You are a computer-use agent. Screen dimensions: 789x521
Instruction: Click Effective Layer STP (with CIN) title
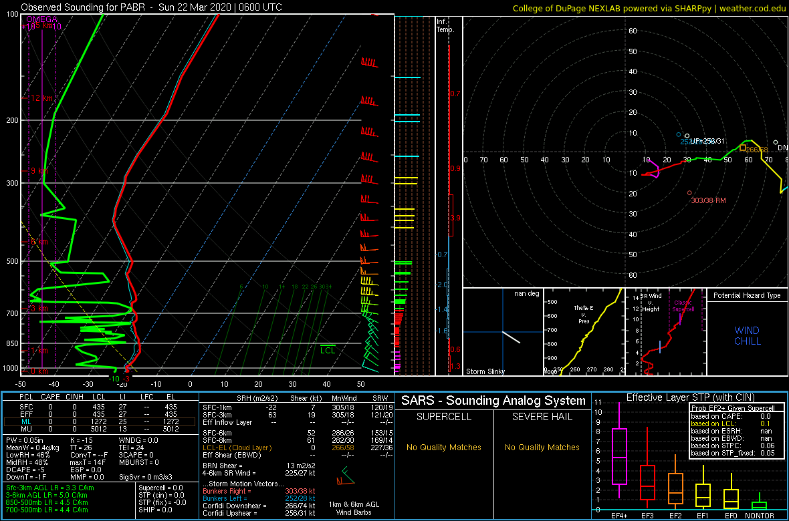click(689, 397)
